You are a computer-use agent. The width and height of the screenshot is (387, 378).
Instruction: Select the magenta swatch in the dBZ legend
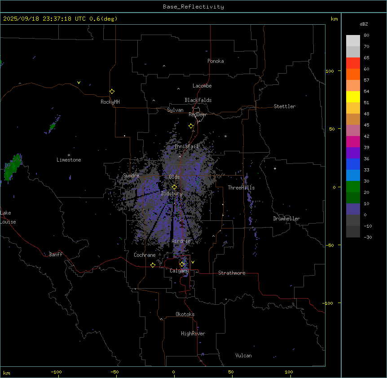[x=353, y=141]
